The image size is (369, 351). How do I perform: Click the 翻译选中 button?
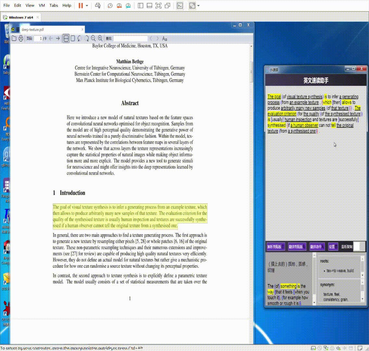click(x=317, y=247)
